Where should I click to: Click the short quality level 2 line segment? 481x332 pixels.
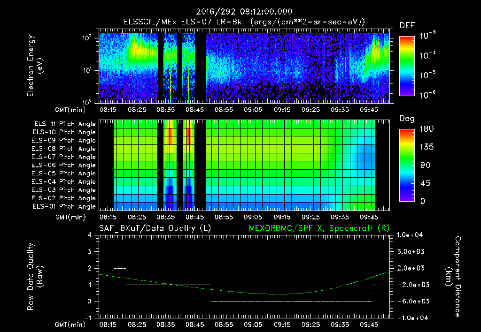[x=120, y=268]
